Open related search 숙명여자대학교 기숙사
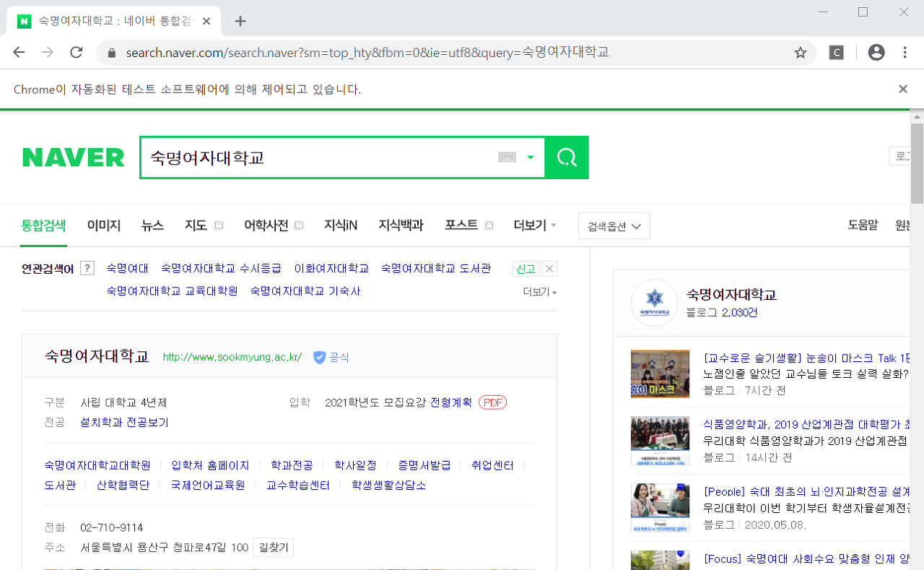Screen dimensions: 924x570 (x=305, y=291)
